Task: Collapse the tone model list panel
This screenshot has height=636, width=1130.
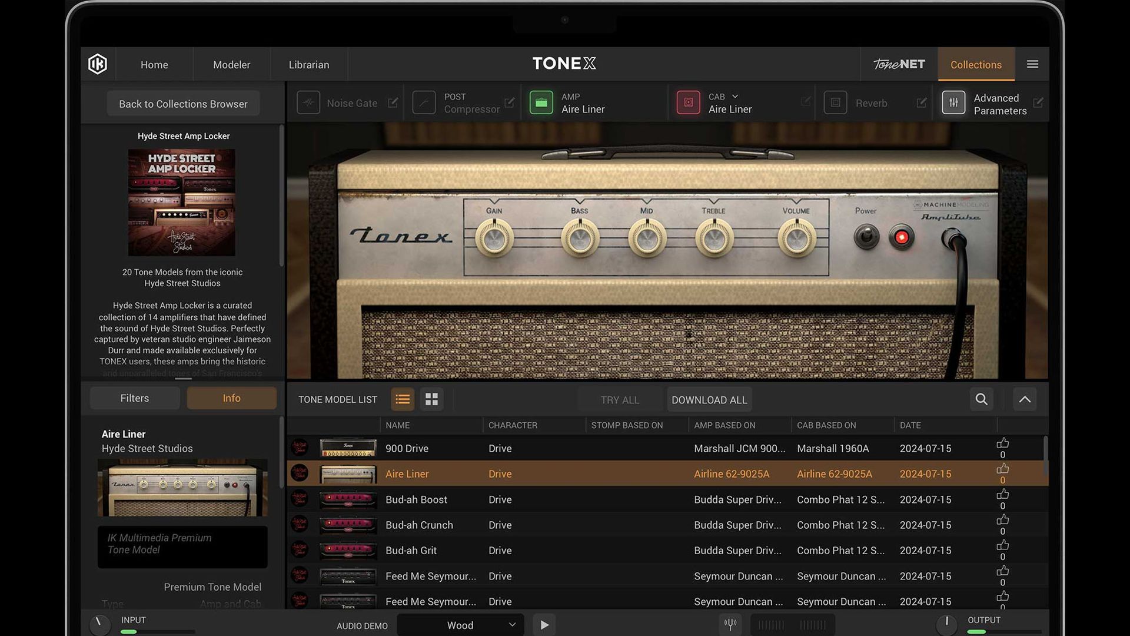Action: pos(1025,399)
